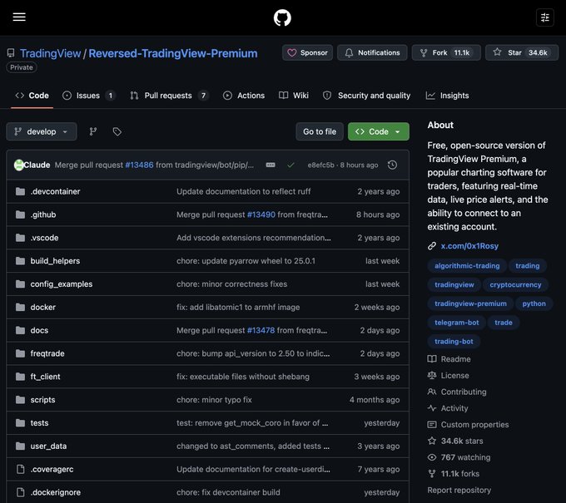
Task: Click the repository icon beside TradingView
Action: point(11,53)
